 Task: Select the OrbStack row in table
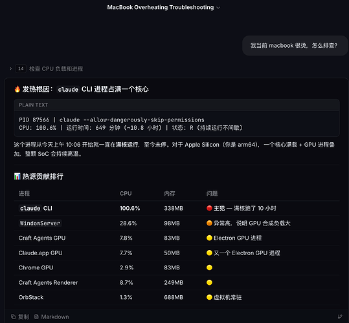[177, 297]
